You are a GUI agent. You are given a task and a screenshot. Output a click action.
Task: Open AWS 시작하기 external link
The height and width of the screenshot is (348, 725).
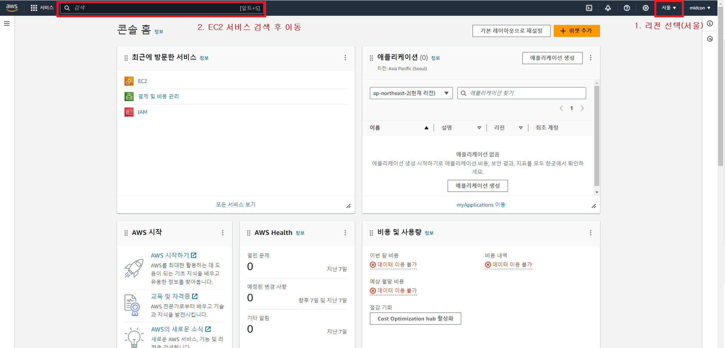[x=174, y=255]
